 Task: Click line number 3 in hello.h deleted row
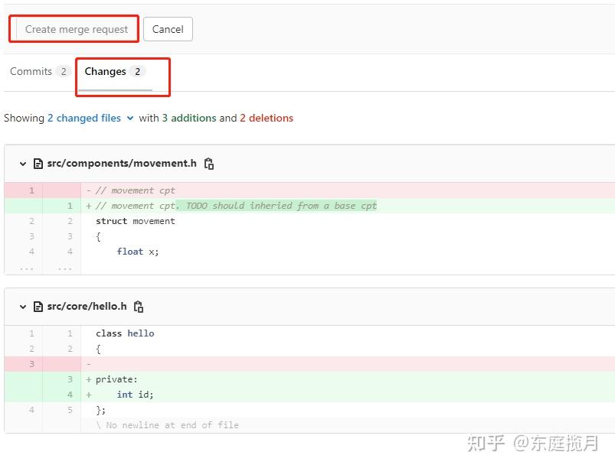28,364
